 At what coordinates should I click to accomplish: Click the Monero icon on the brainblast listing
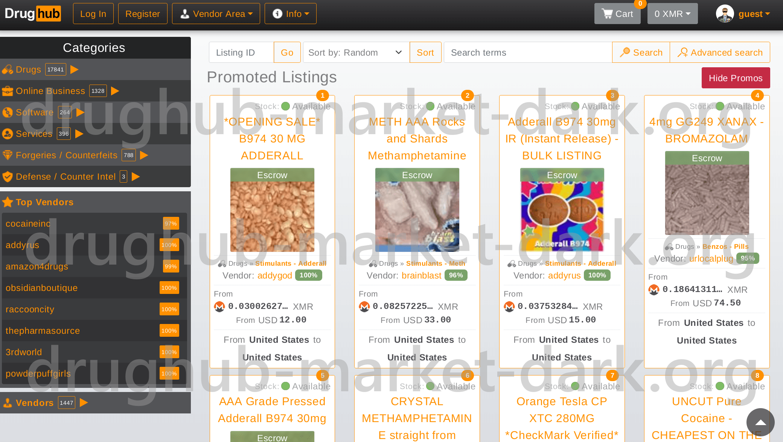(364, 307)
